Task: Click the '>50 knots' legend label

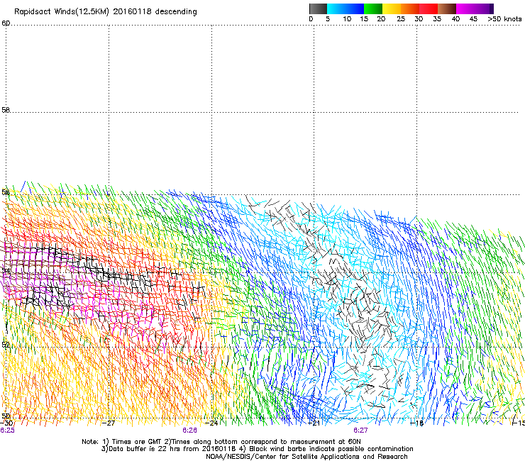Action: tap(504, 19)
